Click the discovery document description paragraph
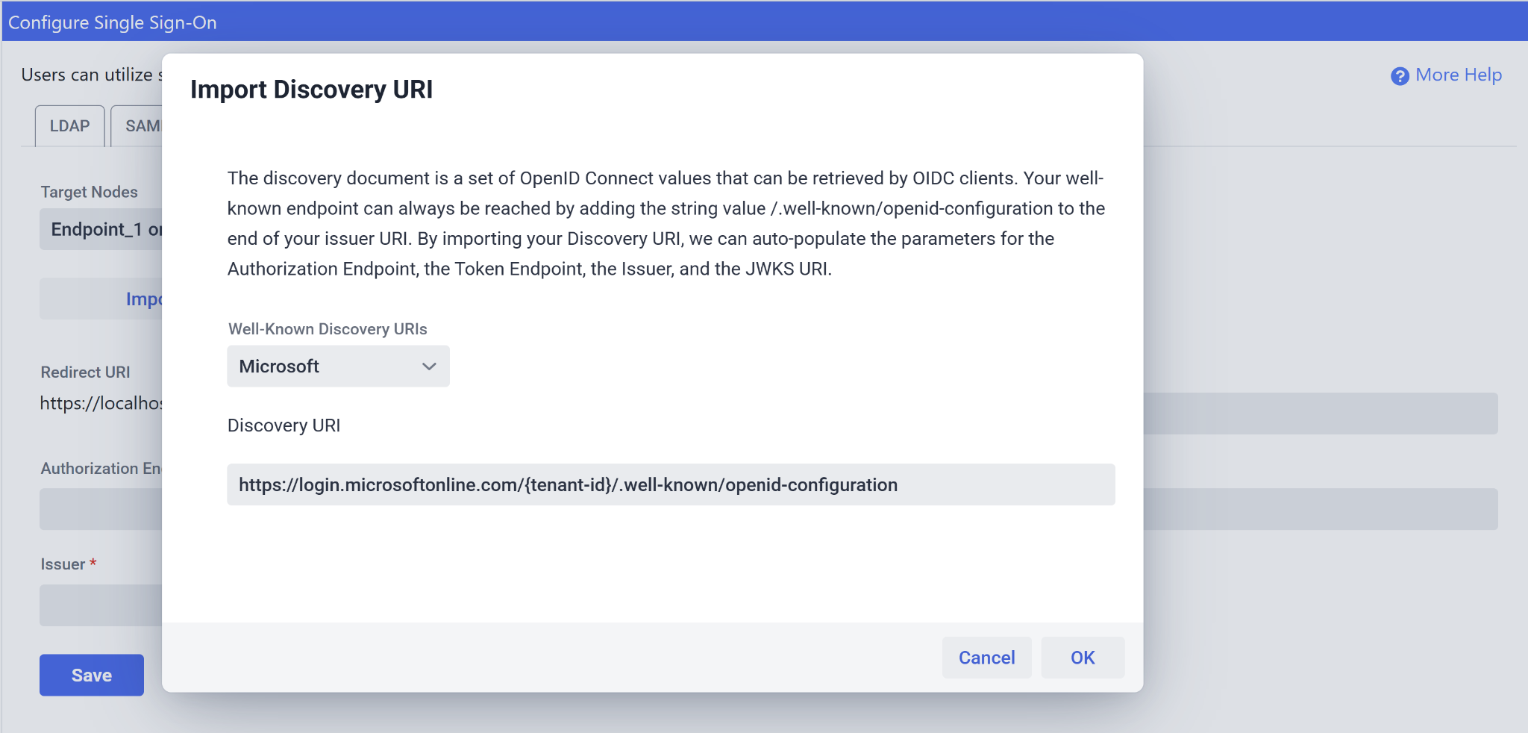This screenshot has height=733, width=1528. pos(666,223)
